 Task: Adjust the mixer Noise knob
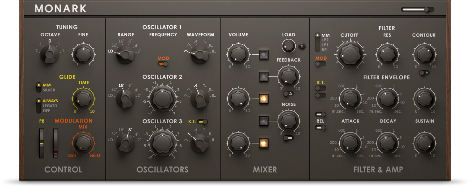pos(289,121)
